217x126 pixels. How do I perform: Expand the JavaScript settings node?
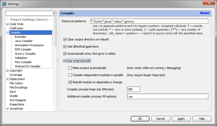[7, 109]
